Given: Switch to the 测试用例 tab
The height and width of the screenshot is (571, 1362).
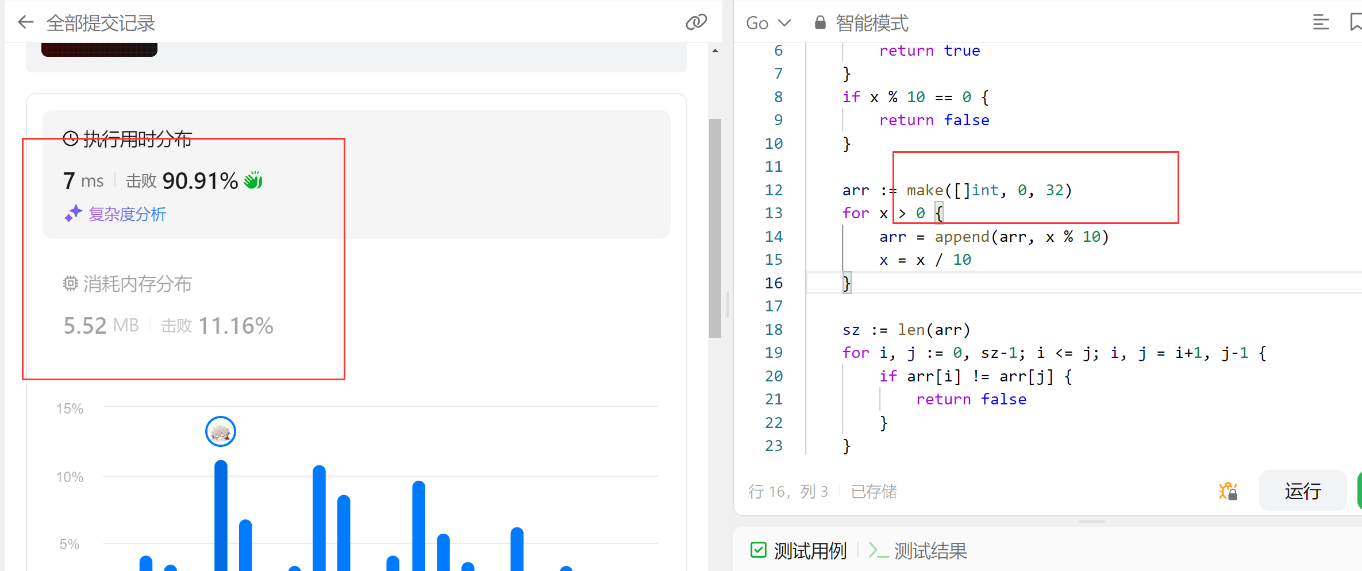Looking at the screenshot, I should [x=799, y=550].
